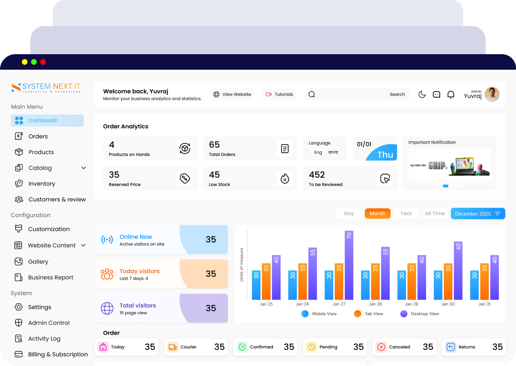Switch language to Eng
The image size is (516, 366).
[318, 152]
